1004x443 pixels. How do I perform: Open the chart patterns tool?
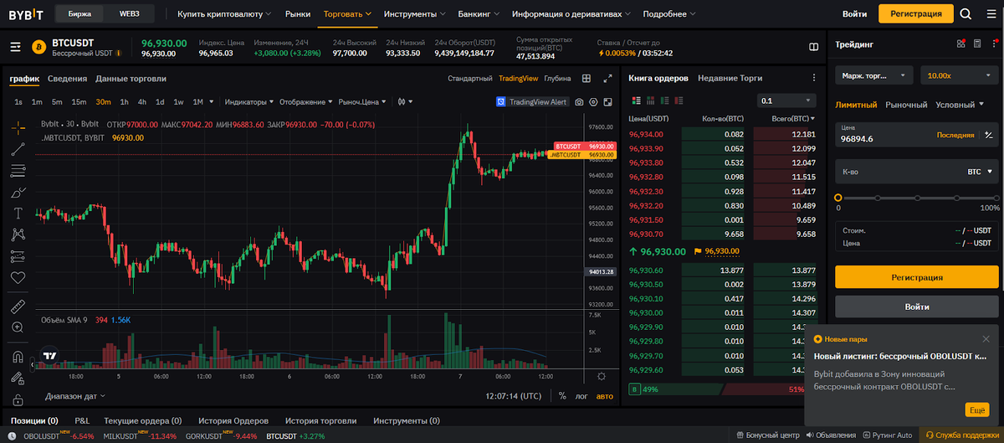tap(18, 234)
